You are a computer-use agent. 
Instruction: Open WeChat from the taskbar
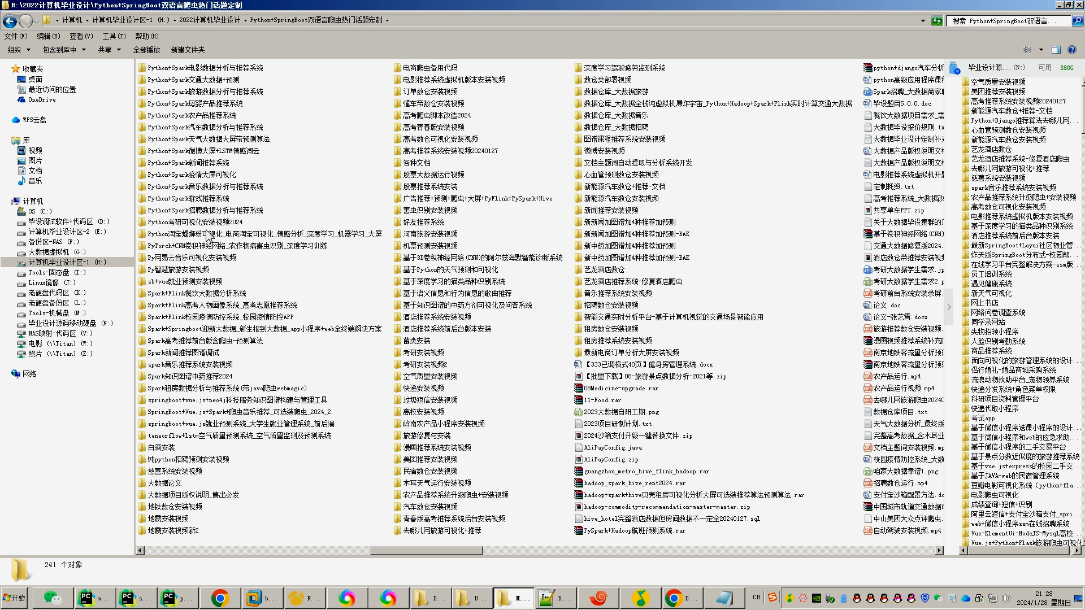[53, 598]
